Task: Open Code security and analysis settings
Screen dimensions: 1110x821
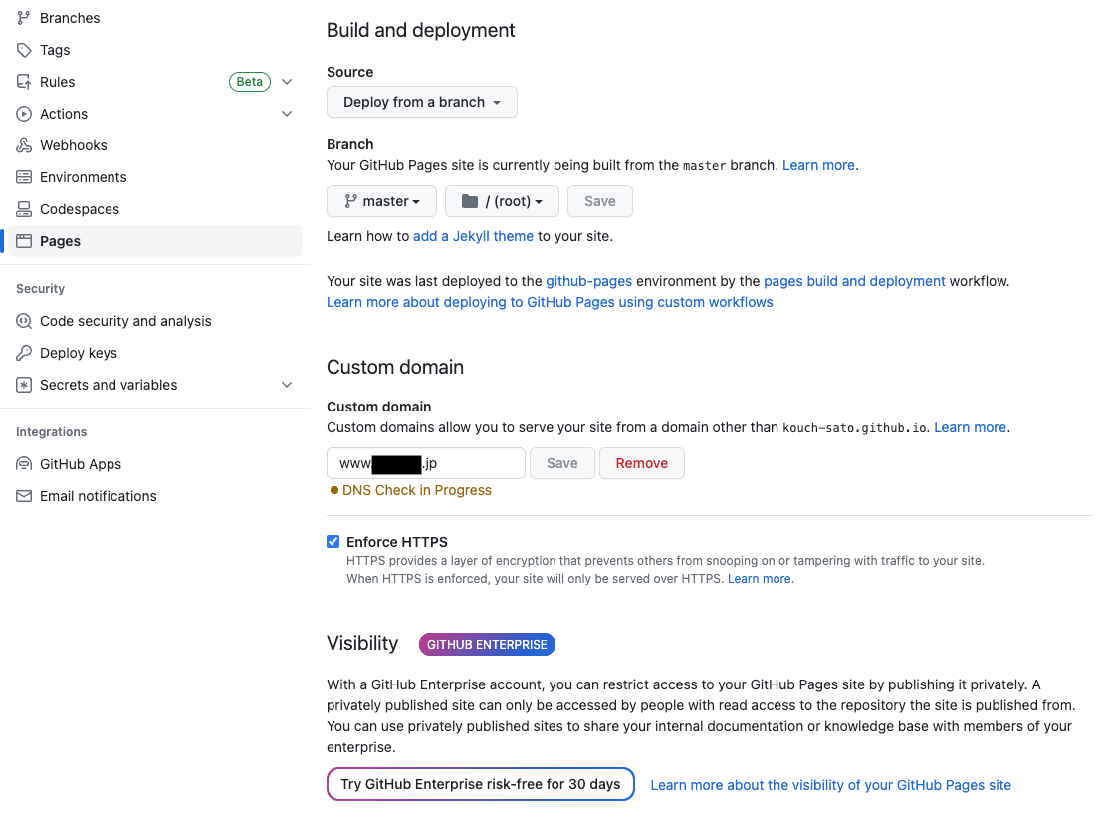Action: pos(125,321)
